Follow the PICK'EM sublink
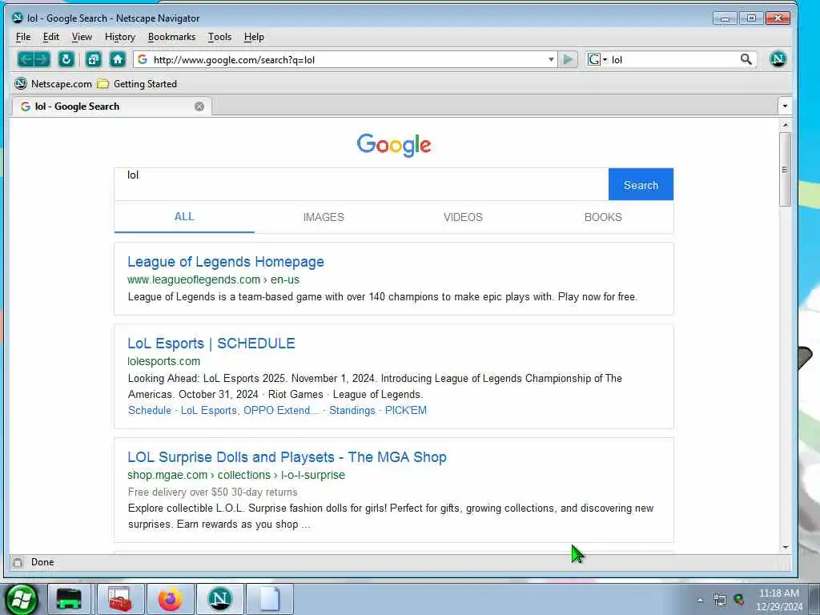 (x=406, y=411)
